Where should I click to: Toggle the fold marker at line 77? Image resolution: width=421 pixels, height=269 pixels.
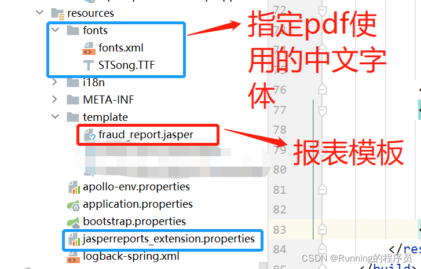click(322, 110)
